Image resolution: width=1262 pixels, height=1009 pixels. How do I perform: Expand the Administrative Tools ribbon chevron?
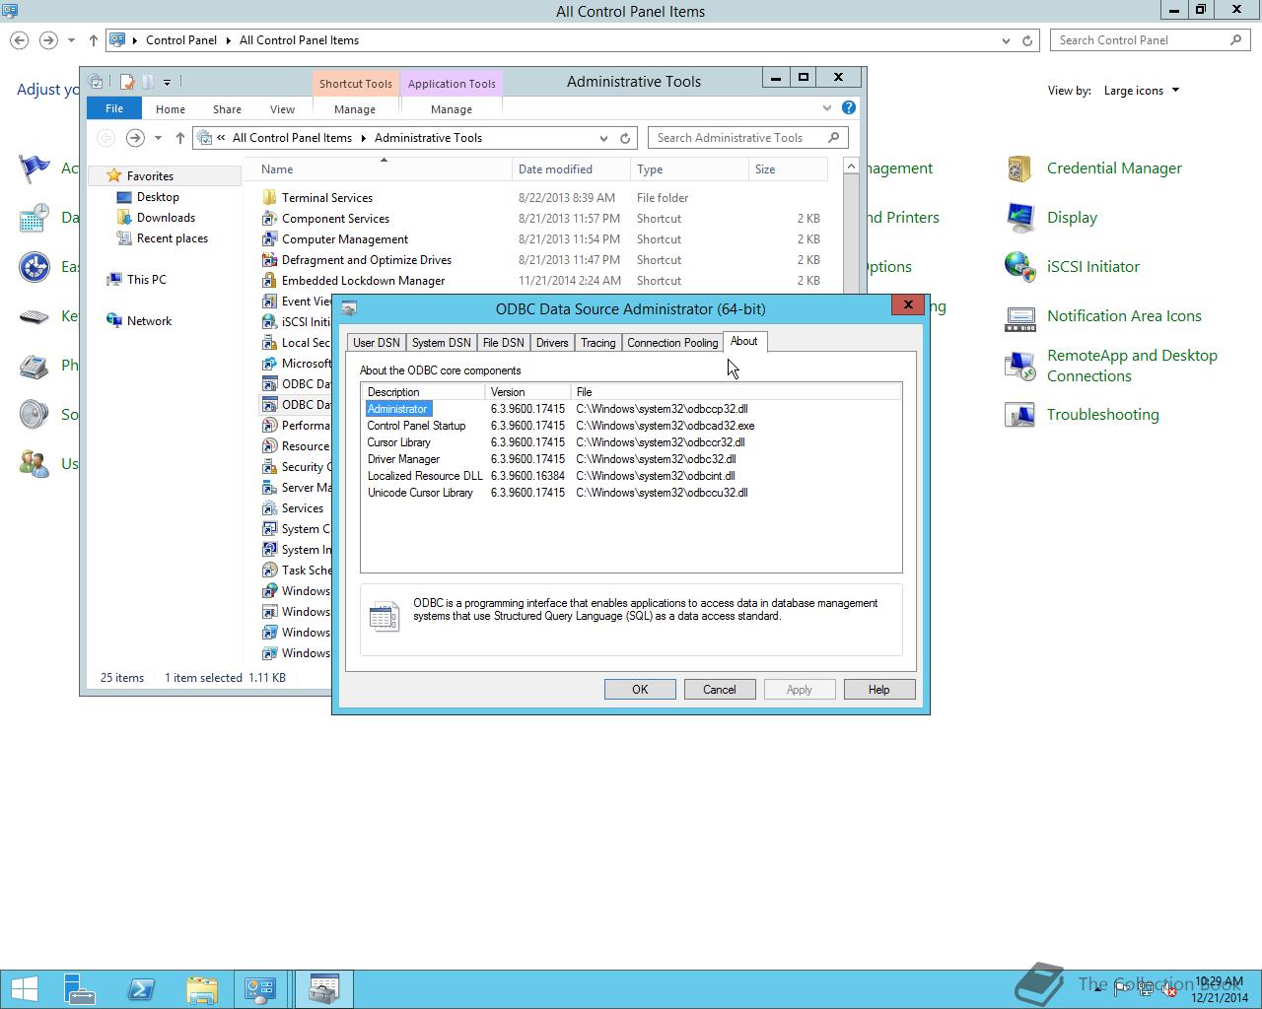click(x=826, y=107)
